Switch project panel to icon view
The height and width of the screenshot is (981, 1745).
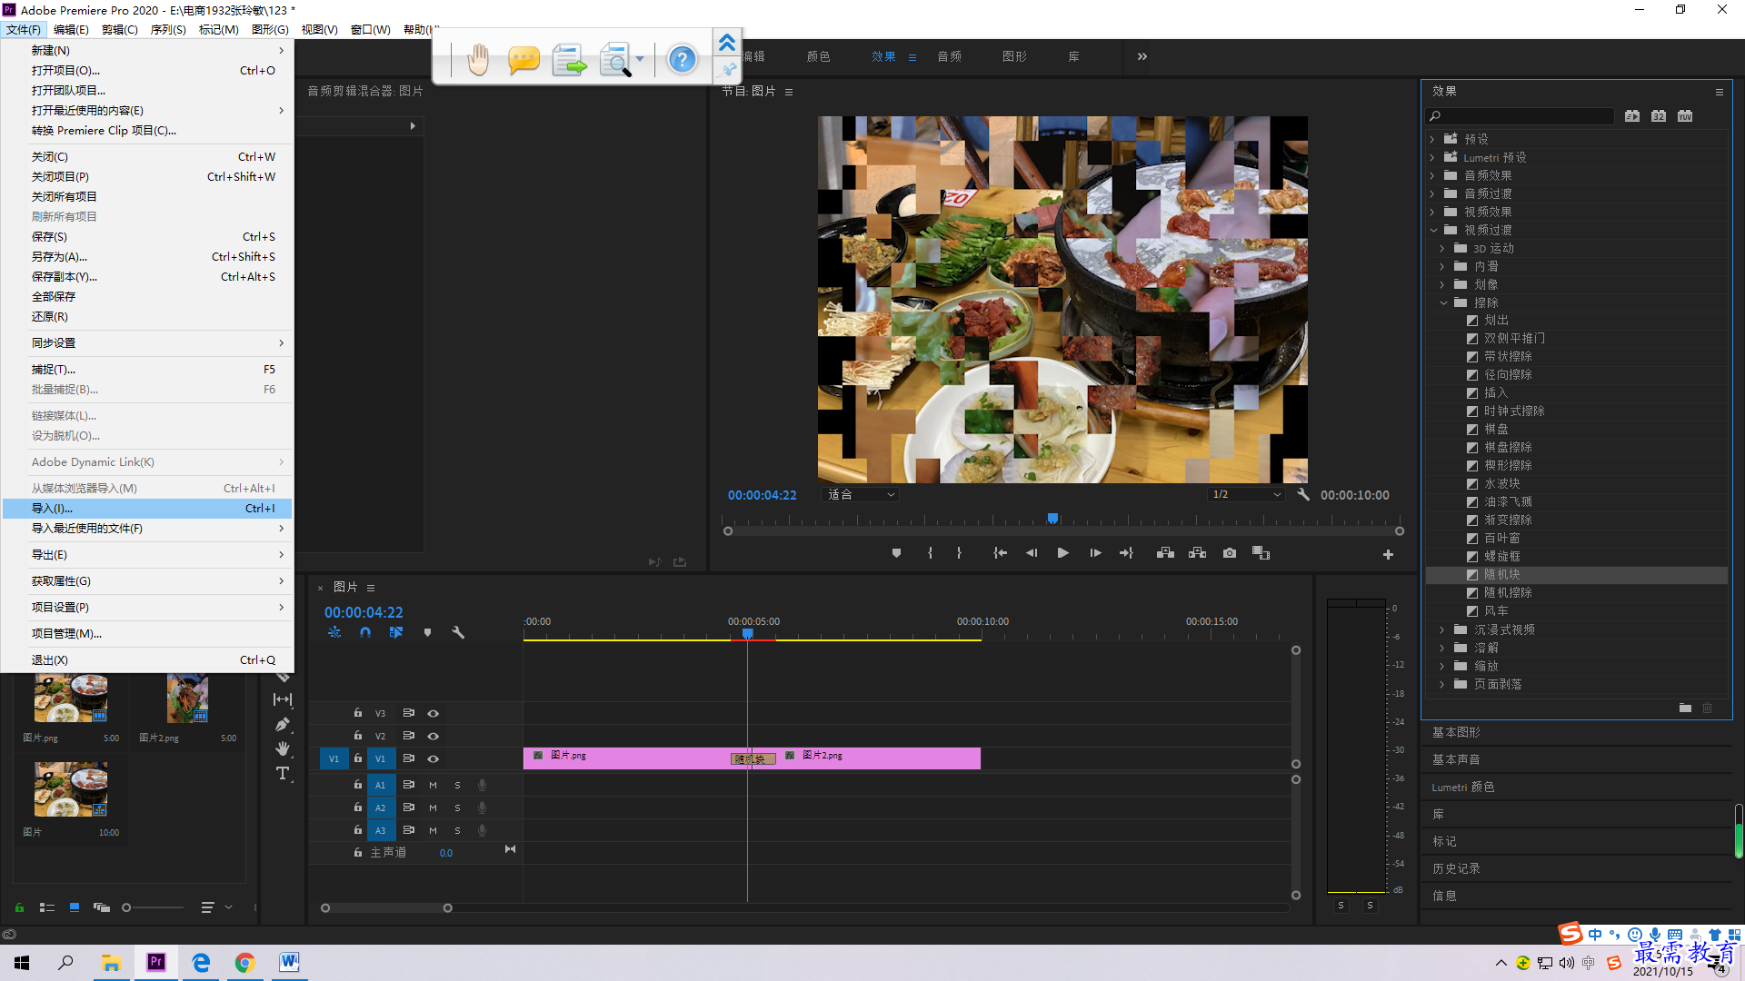tap(75, 907)
